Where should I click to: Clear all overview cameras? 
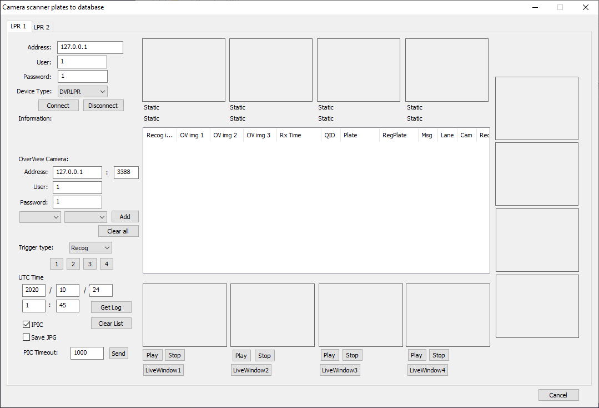point(118,231)
